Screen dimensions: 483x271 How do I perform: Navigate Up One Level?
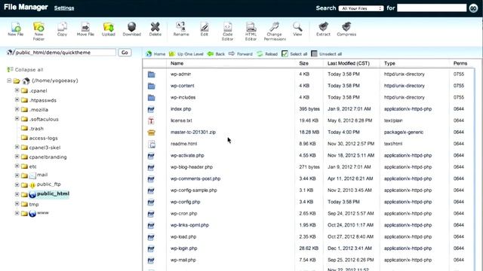(x=186, y=53)
